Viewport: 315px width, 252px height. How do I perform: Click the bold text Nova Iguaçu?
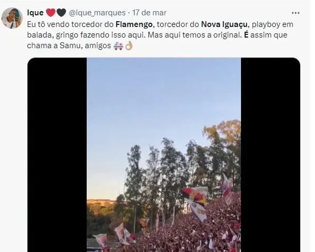[x=224, y=24]
